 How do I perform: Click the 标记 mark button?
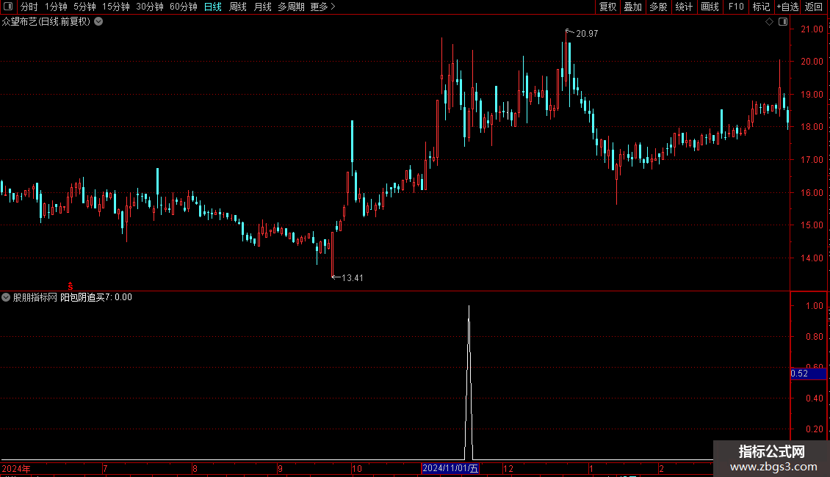(x=761, y=7)
